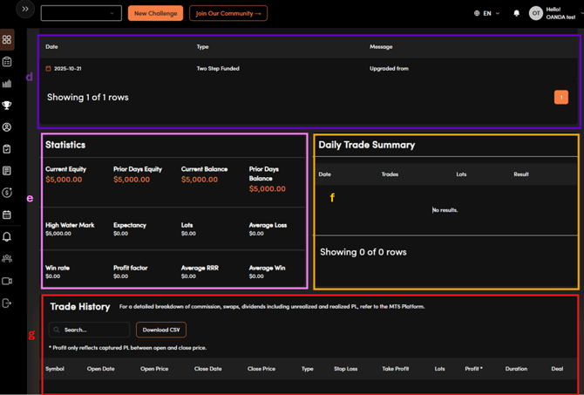Click the notification bell in top bar

(516, 13)
